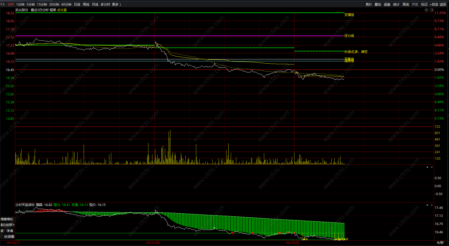Open the 画线 drawing tools
449x246 pixels.
406,5
